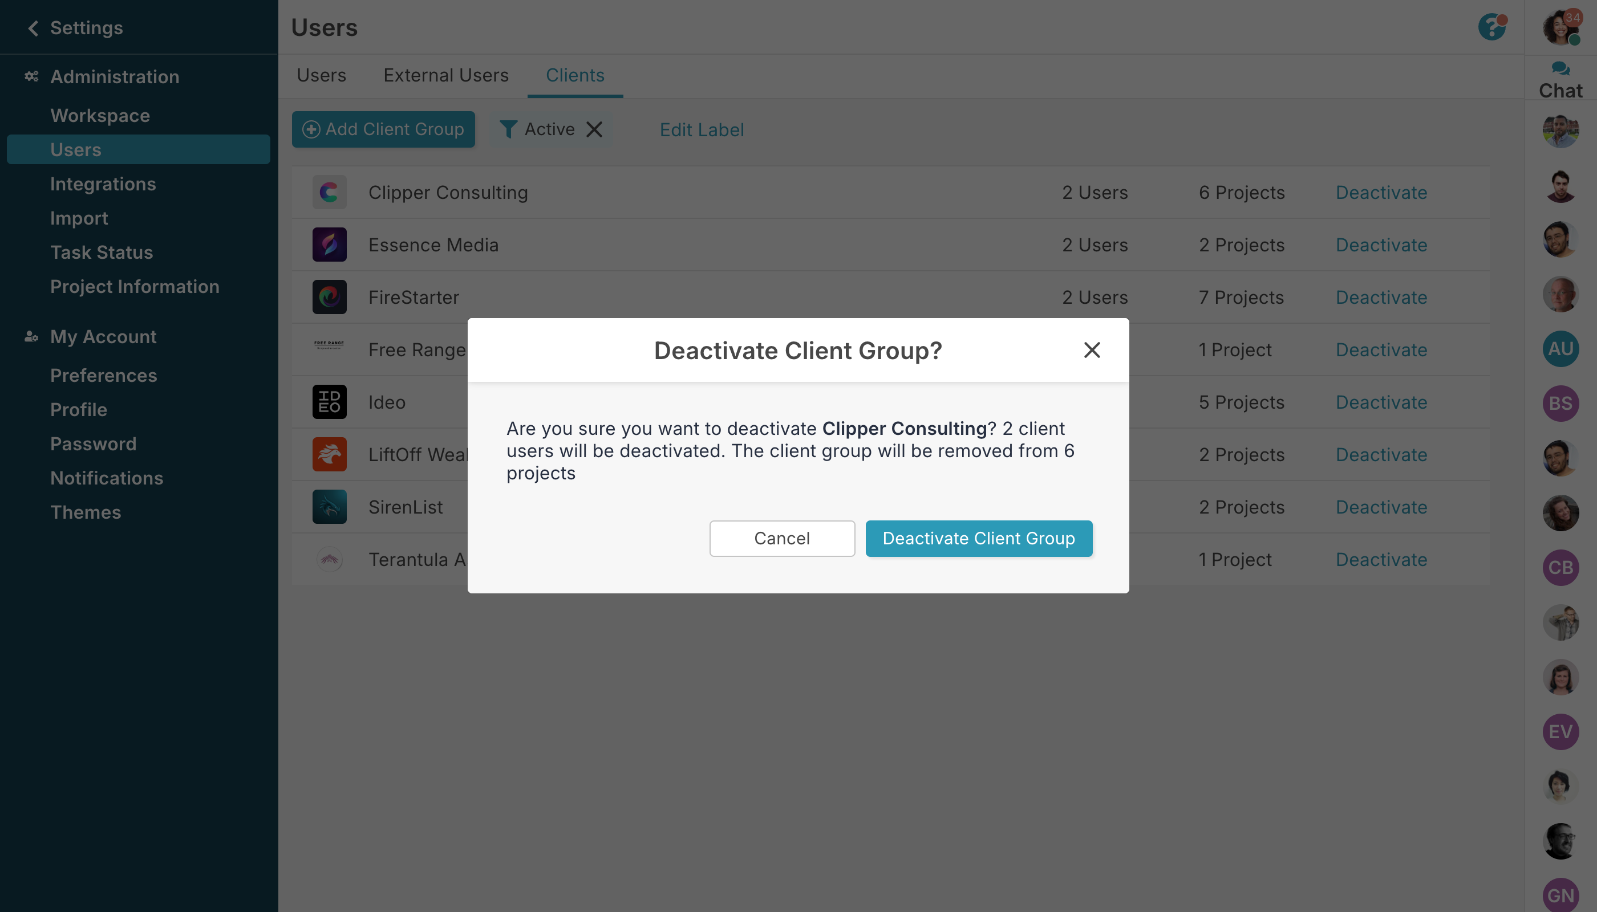The width and height of the screenshot is (1597, 912).
Task: Click the Clipper Consulting logo icon
Action: (329, 192)
